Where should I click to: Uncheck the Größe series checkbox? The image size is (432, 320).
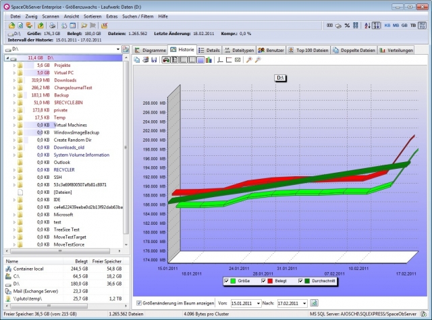pyautogui.click(x=226, y=282)
